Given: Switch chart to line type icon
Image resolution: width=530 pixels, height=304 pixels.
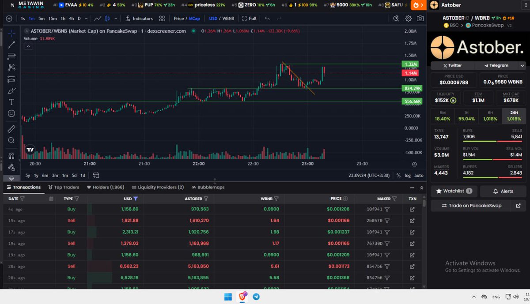Looking at the screenshot, I should [98, 19].
